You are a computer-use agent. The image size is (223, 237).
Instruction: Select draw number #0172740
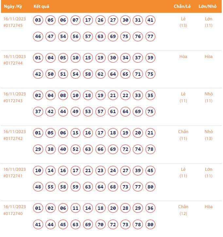point(13,213)
